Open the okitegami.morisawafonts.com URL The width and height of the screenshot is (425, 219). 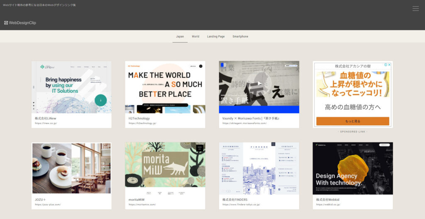pos(244,123)
